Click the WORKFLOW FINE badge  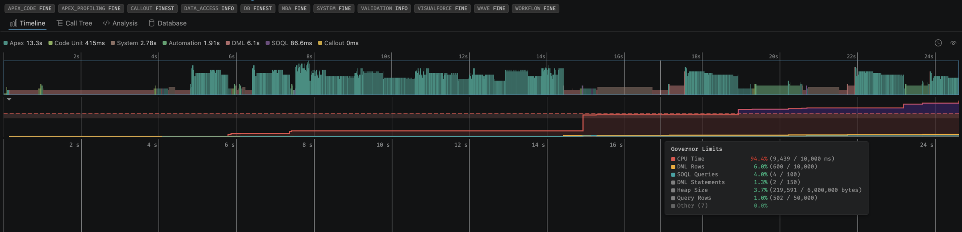point(535,8)
